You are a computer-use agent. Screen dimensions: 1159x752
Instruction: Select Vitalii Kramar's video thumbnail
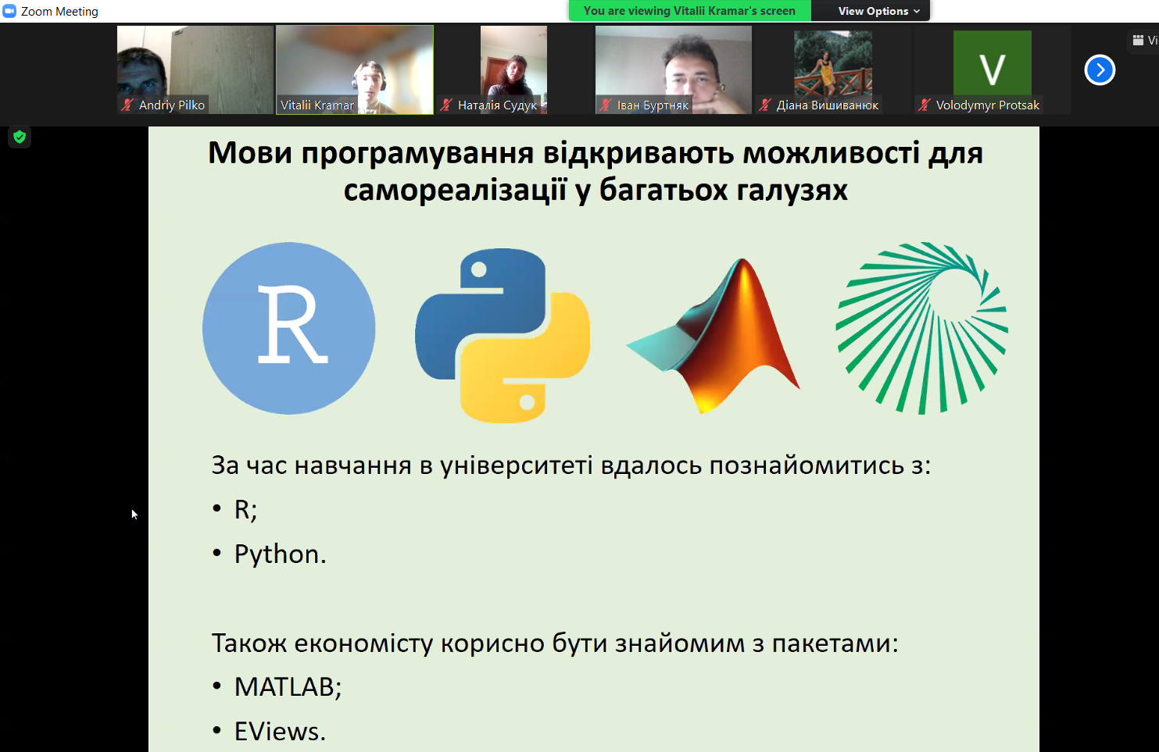355,70
